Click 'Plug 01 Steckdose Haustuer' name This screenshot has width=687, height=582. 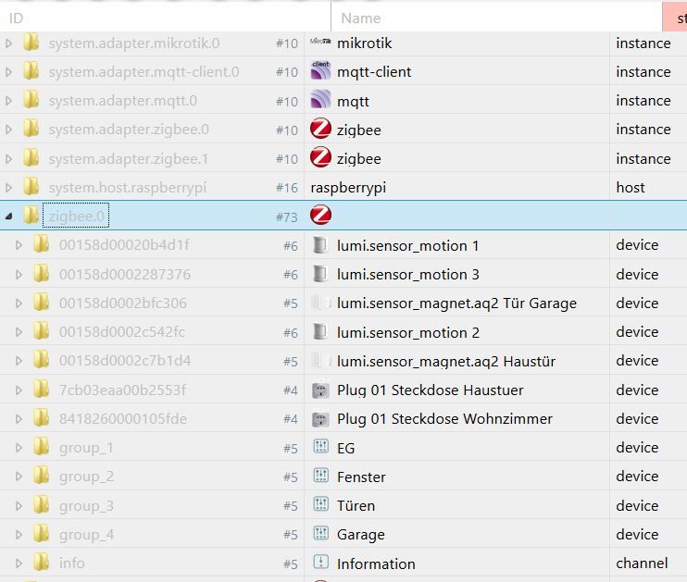431,390
